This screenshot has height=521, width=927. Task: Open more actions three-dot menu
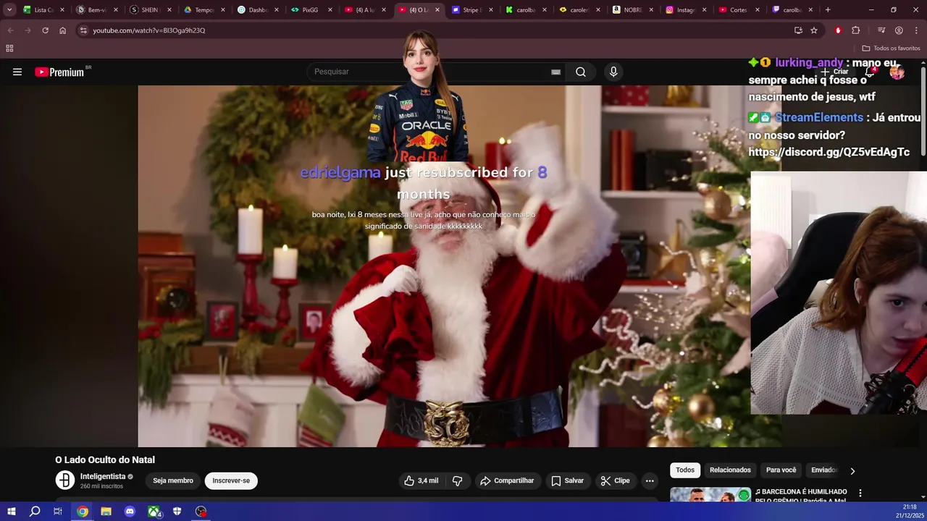[650, 480]
